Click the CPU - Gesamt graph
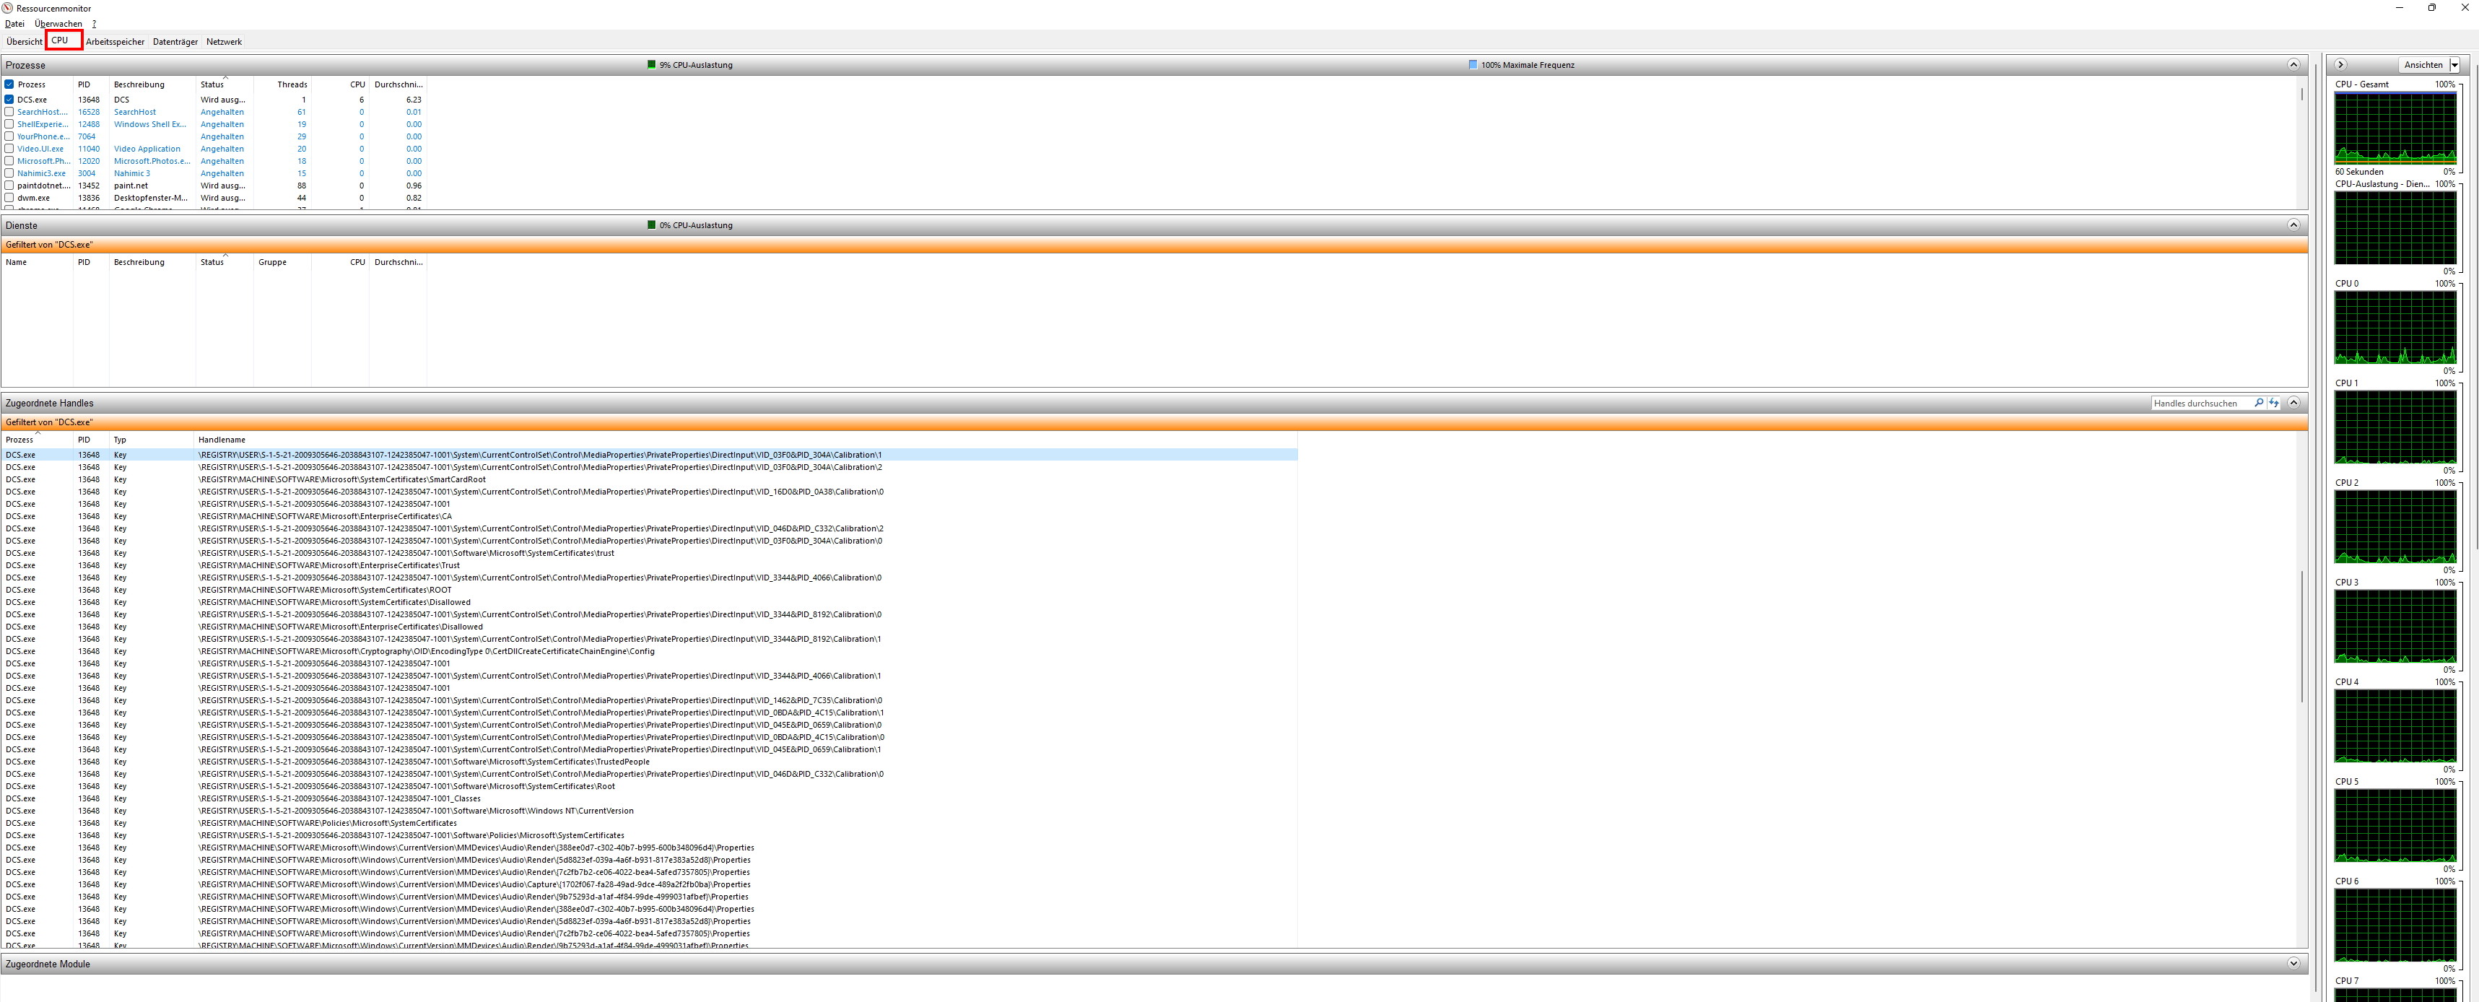2479x1002 pixels. (x=2395, y=127)
